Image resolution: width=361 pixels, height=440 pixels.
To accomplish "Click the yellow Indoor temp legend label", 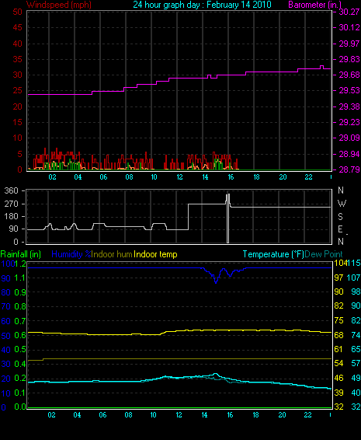I will (155, 254).
